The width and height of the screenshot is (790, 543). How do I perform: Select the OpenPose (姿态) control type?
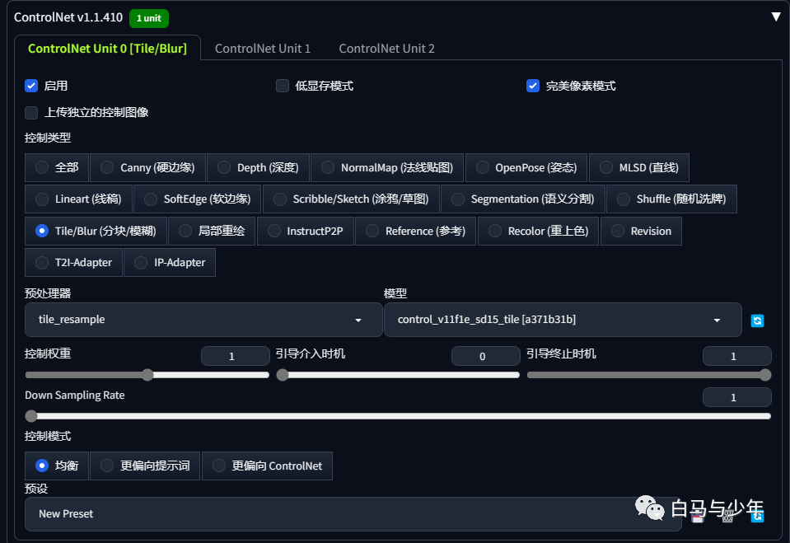tap(526, 168)
